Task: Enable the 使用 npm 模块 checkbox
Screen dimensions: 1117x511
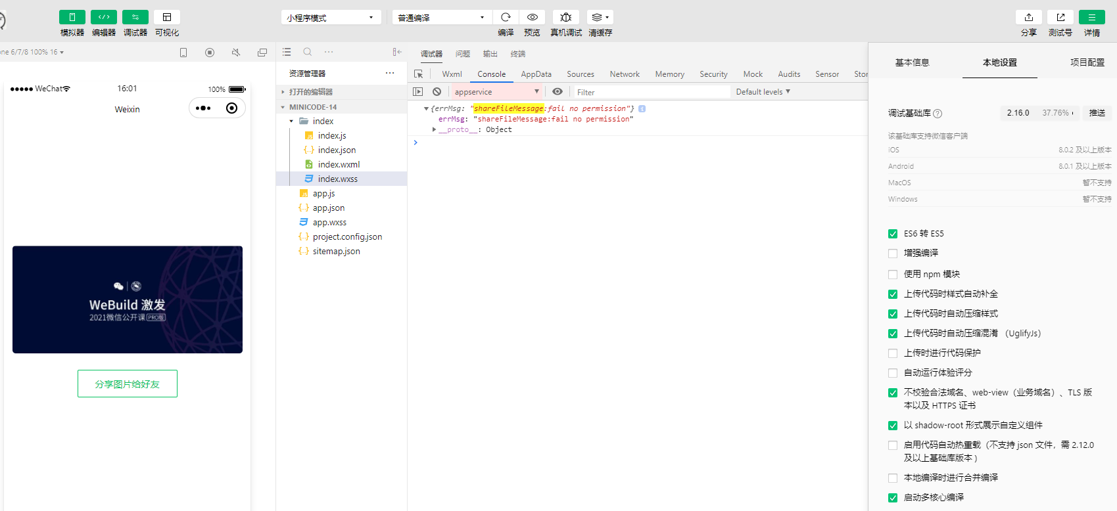Action: click(893, 275)
